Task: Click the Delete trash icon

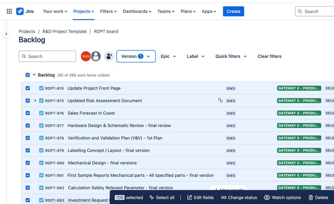Action: [311, 198]
